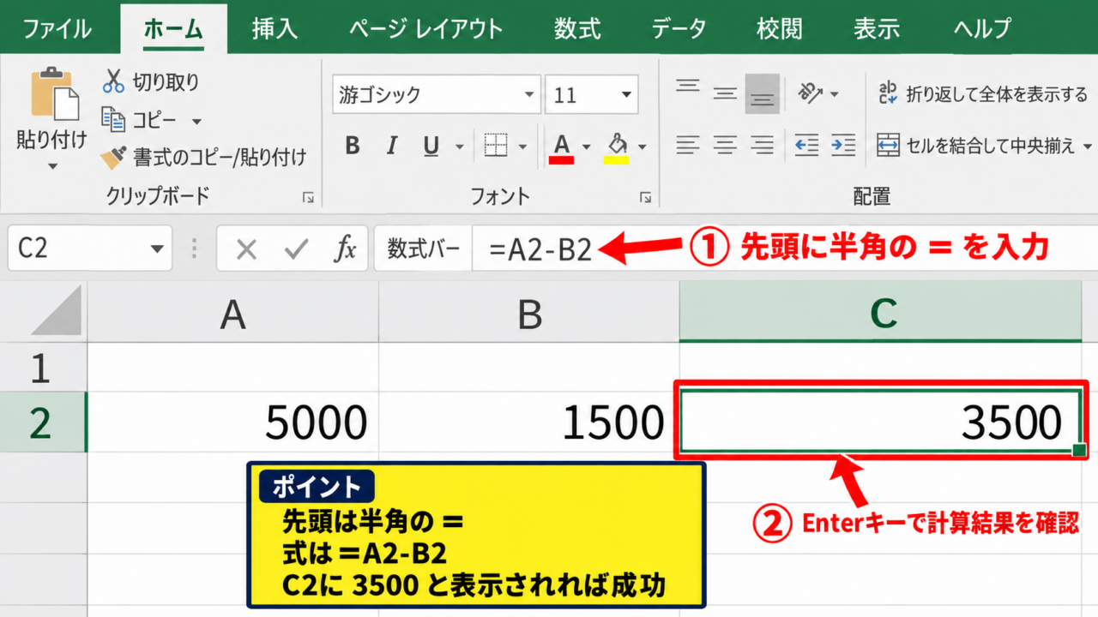Apply the red font color button
Viewport: 1098px width, 617px height.
(x=563, y=147)
